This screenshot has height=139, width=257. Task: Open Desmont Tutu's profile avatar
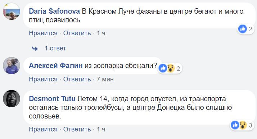[x=12, y=99]
